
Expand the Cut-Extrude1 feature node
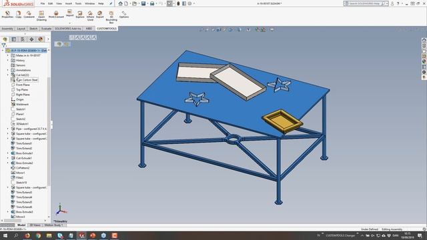click(8, 158)
